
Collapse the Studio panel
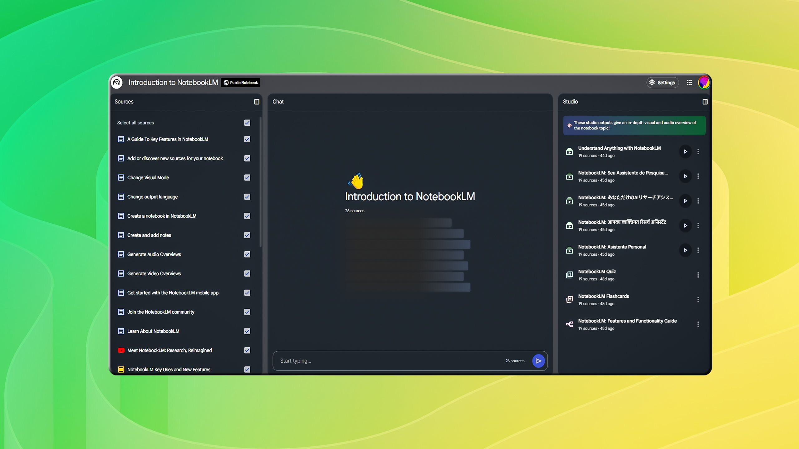click(705, 102)
